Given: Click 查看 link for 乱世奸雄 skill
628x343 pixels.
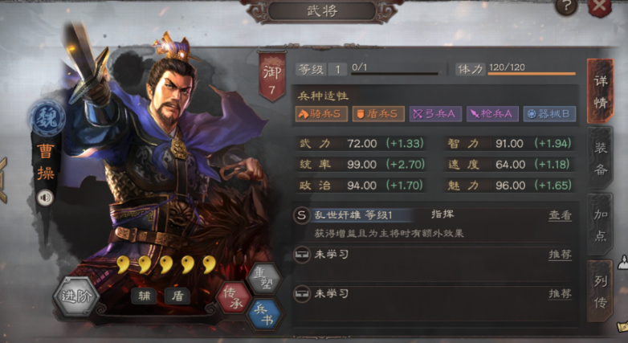Looking at the screenshot, I should (x=560, y=215).
